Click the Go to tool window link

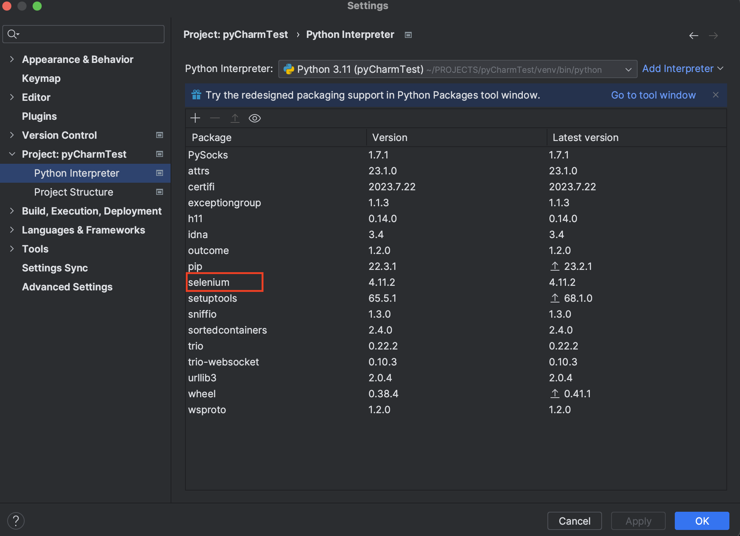coord(653,95)
